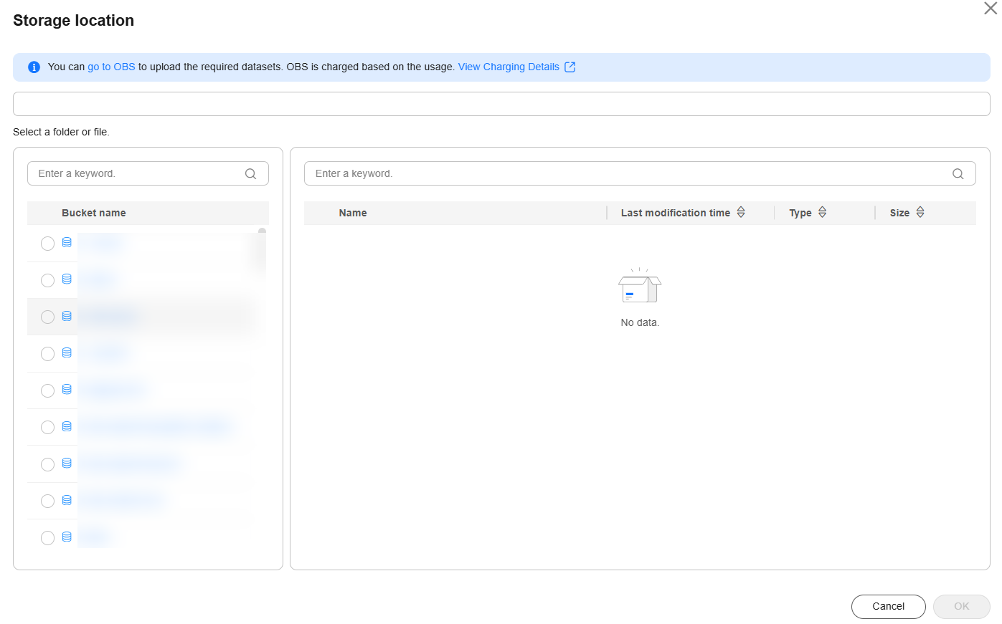
Task: Click the empty box 'No data' illustration
Action: (x=640, y=286)
